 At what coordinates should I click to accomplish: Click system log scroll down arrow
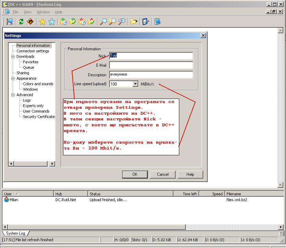point(280,185)
